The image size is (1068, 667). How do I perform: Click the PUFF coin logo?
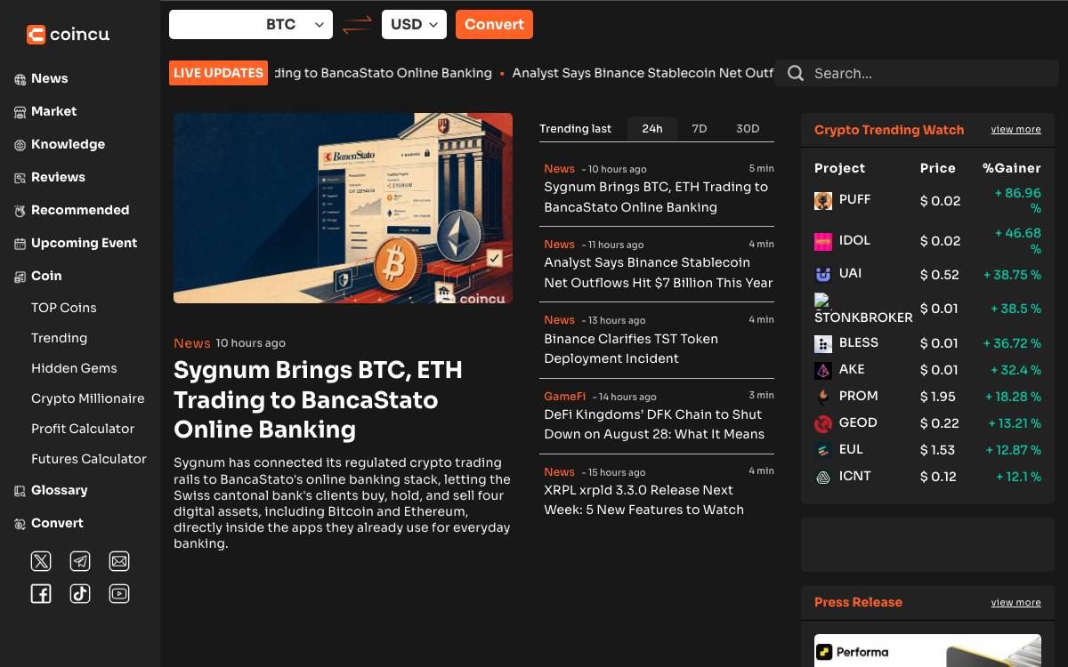[x=823, y=201]
